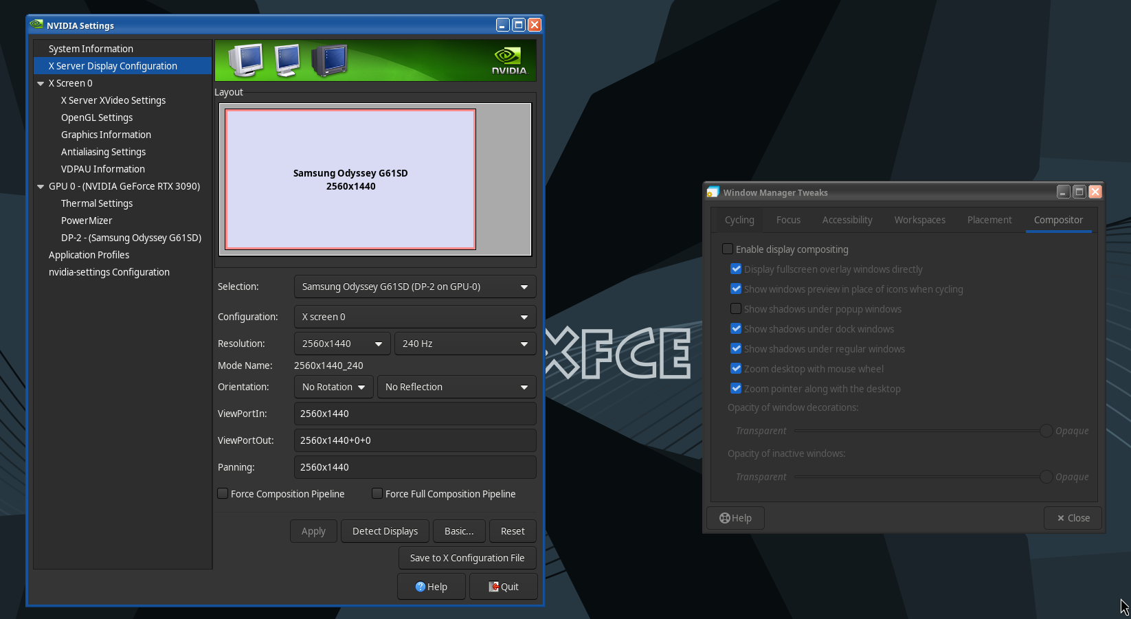1131x619 pixels.
Task: Toggle Zoom pointer along with the desktop
Action: tap(736, 388)
